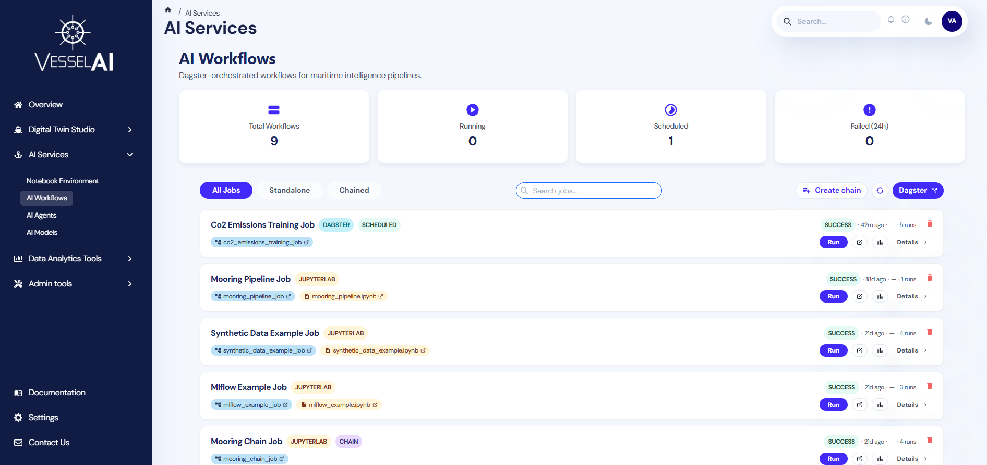Run the Mooring Pipeline Job

tap(834, 296)
